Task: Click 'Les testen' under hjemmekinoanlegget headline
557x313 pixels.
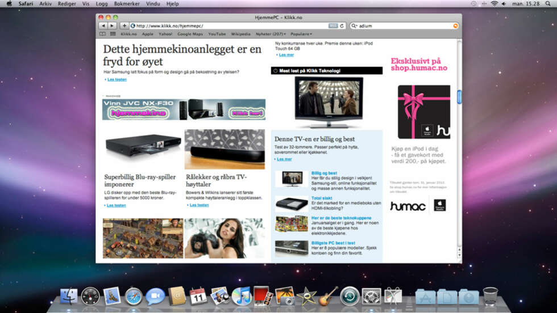Action: click(117, 79)
